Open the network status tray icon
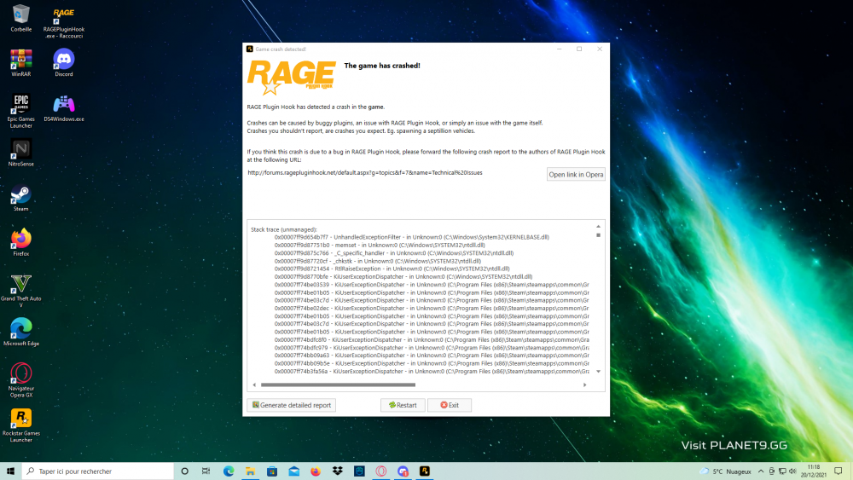 (782, 471)
